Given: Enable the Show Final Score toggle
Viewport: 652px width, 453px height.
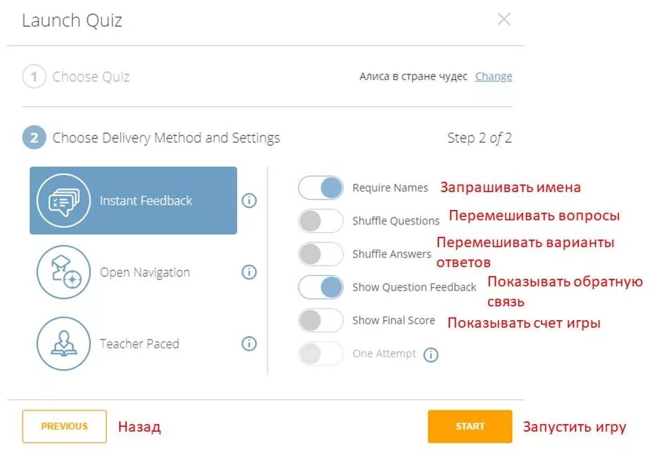Looking at the screenshot, I should point(320,320).
